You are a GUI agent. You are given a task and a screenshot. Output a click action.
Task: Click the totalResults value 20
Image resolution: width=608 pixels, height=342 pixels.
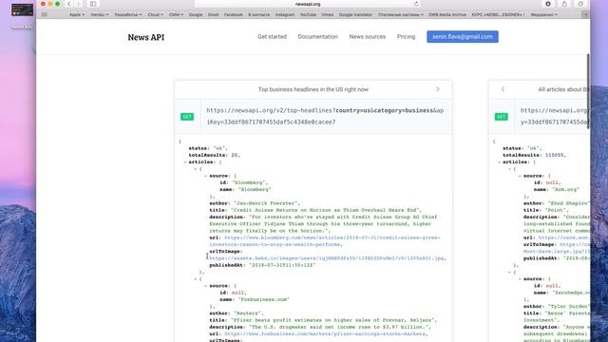(x=235, y=155)
